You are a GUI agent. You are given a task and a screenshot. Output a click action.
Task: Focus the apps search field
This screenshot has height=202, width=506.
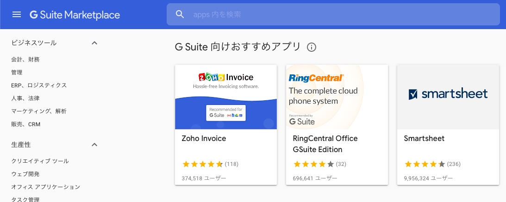click(333, 14)
